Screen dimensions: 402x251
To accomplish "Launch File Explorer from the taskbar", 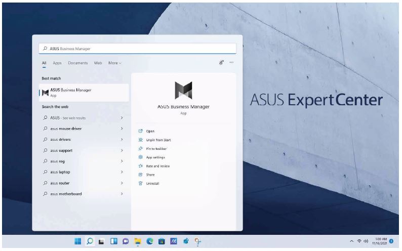I will (137, 242).
